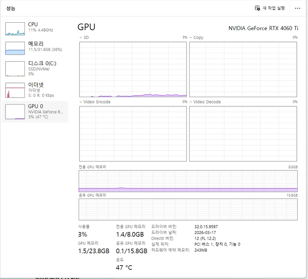Viewport: 308px width, 279px height.
Task: Click the CPU usage mini graph thumbnail
Action: (15, 29)
